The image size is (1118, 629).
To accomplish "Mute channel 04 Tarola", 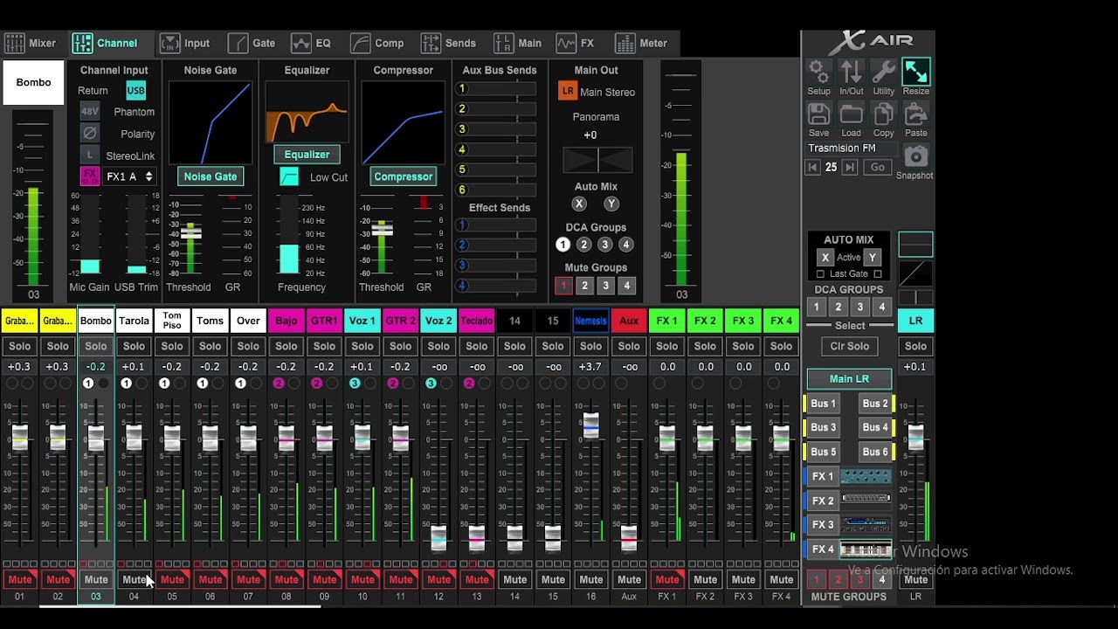I will 134,579.
